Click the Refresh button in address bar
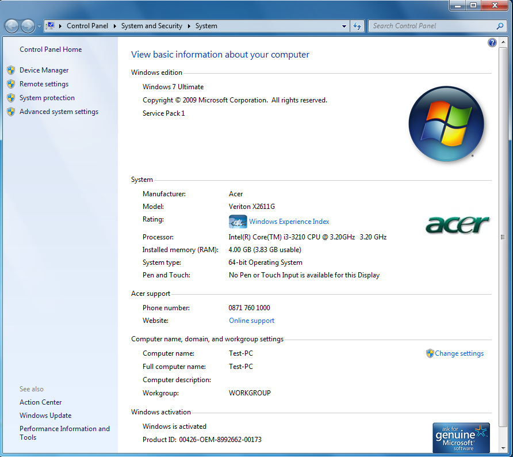 click(357, 26)
